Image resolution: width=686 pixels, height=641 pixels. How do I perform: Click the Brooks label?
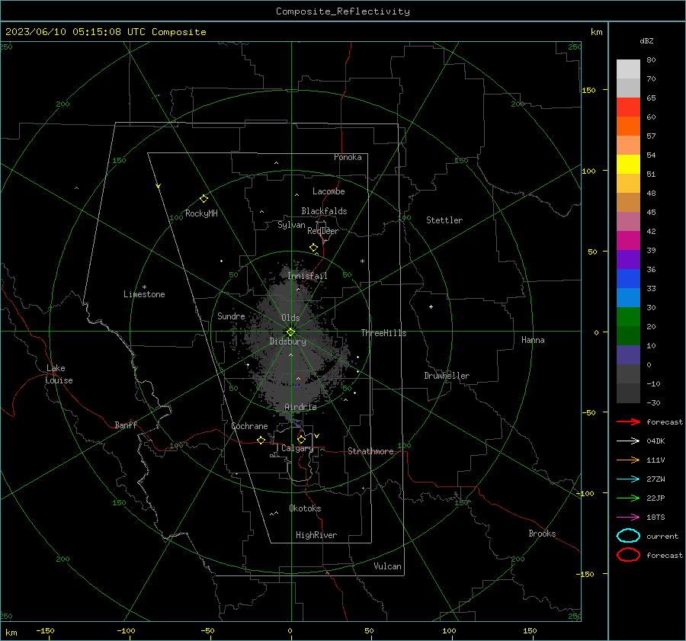(542, 534)
